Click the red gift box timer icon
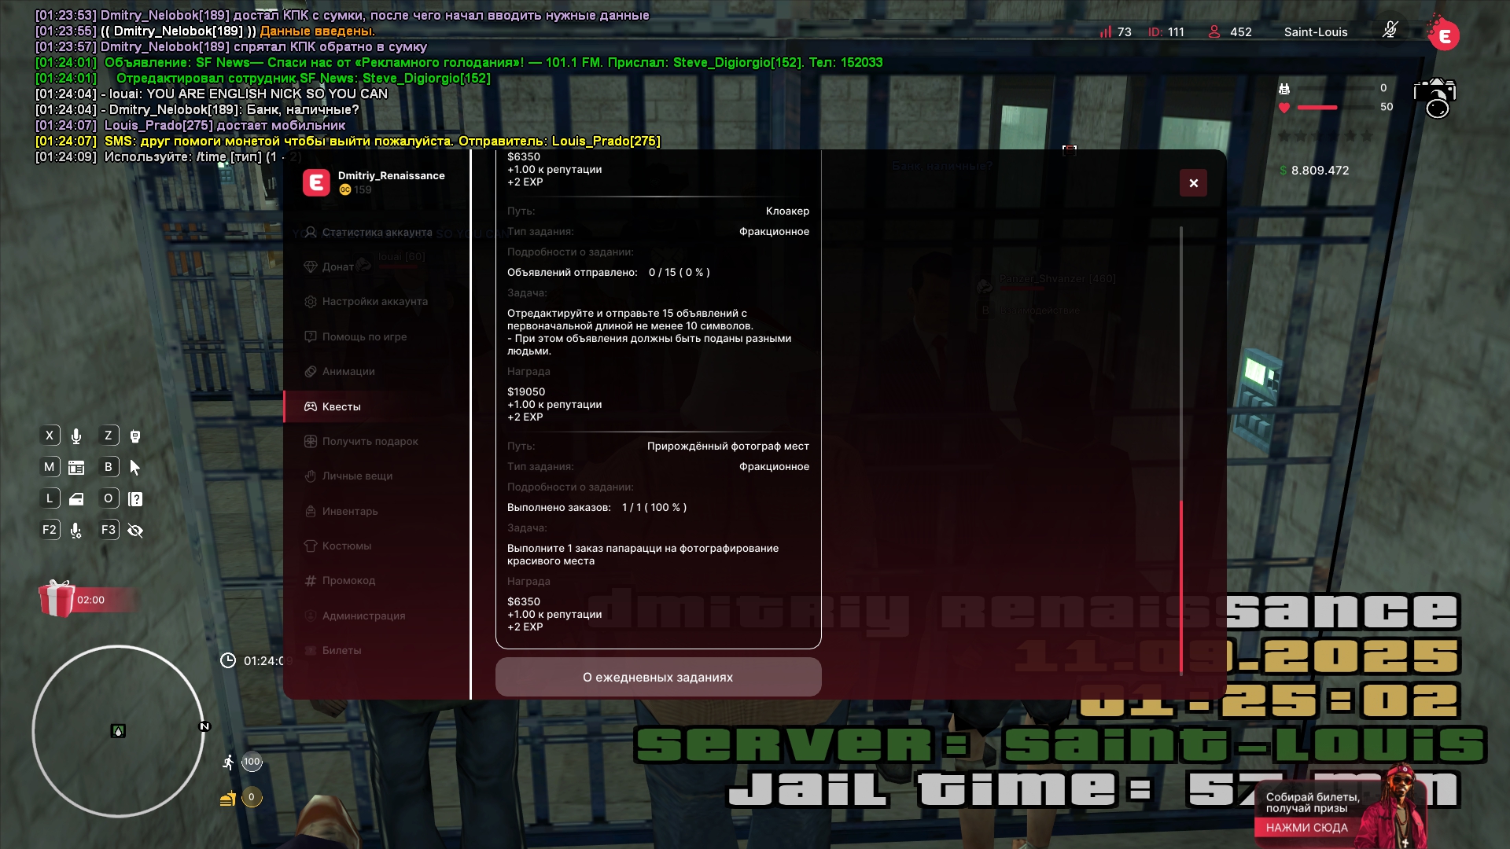 click(57, 599)
